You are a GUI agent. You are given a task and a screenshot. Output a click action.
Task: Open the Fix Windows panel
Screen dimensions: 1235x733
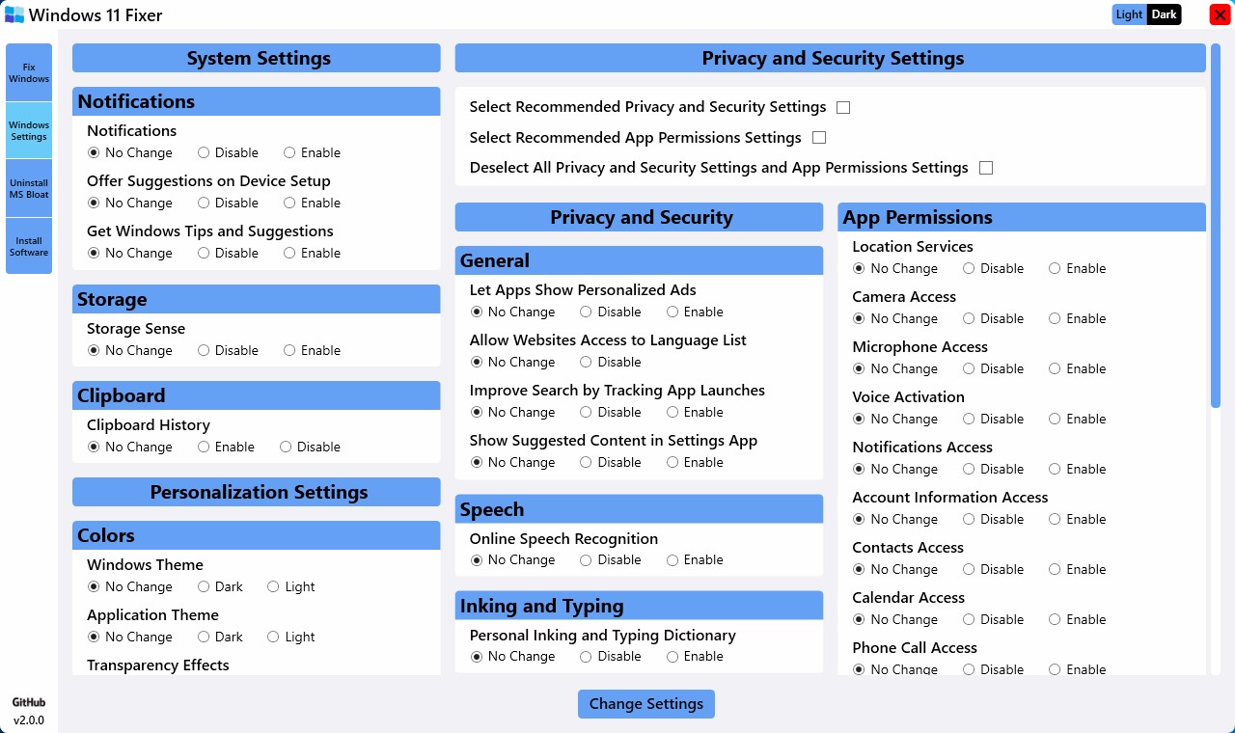point(29,71)
